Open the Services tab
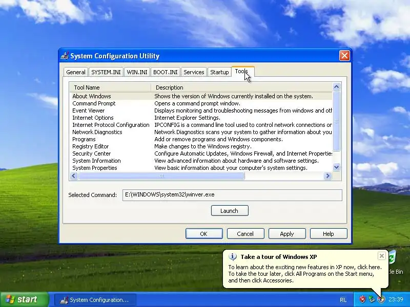410x307 pixels. 194,72
